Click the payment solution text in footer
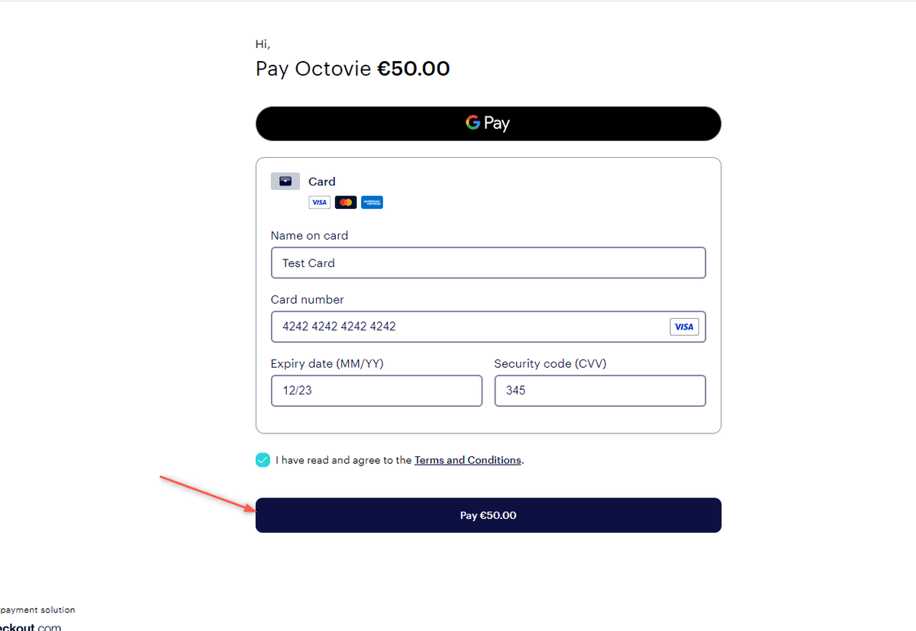 tap(37, 610)
